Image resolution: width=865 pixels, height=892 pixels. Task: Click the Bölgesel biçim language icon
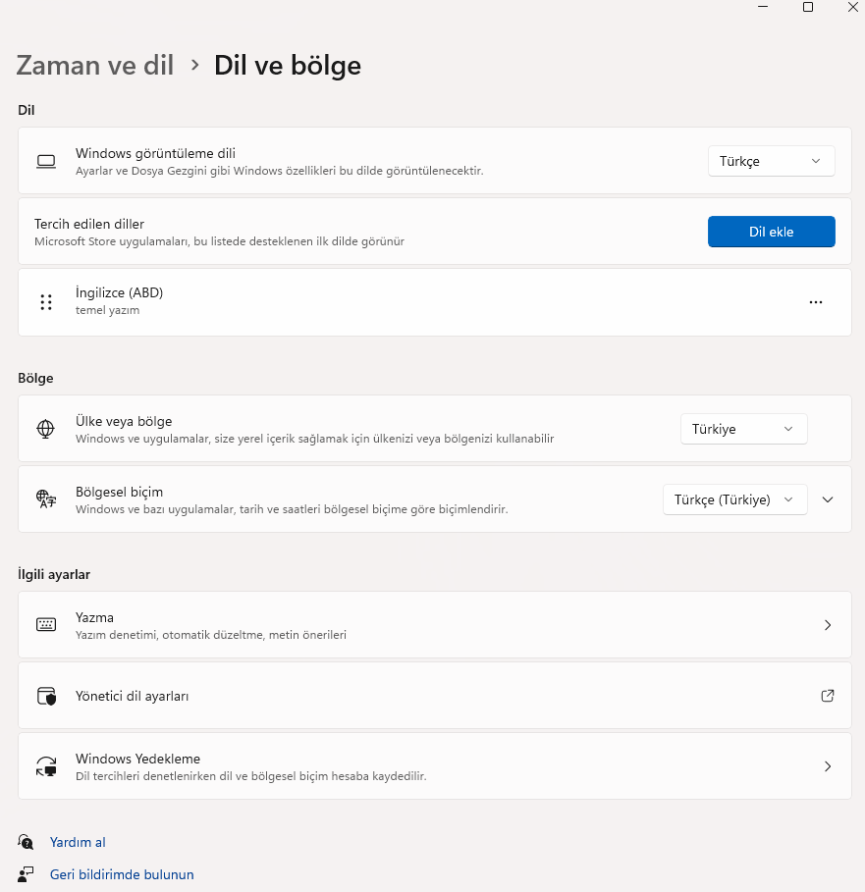(46, 499)
